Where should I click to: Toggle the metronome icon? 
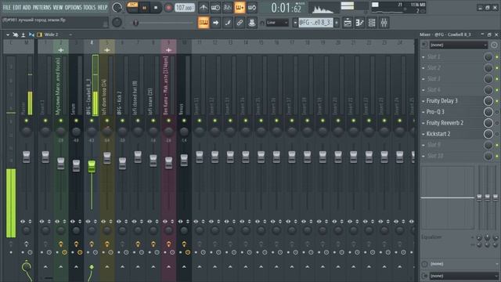204,7
